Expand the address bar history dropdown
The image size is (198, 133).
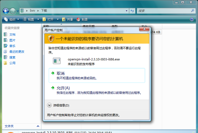tap(127, 11)
